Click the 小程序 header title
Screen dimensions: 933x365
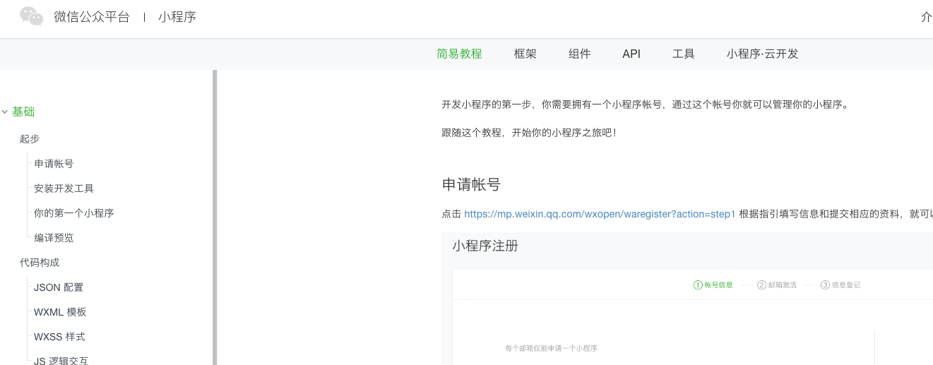tap(177, 17)
